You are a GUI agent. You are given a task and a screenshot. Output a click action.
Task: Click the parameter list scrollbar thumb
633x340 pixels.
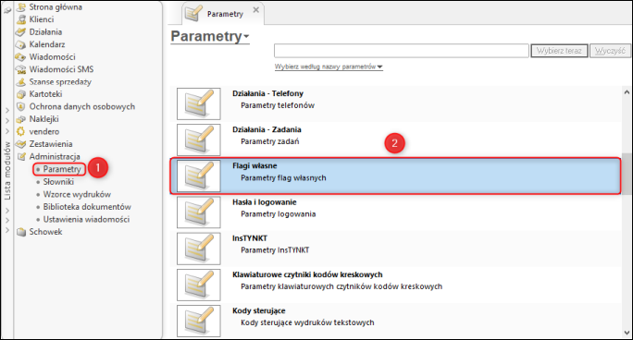tap(627, 173)
